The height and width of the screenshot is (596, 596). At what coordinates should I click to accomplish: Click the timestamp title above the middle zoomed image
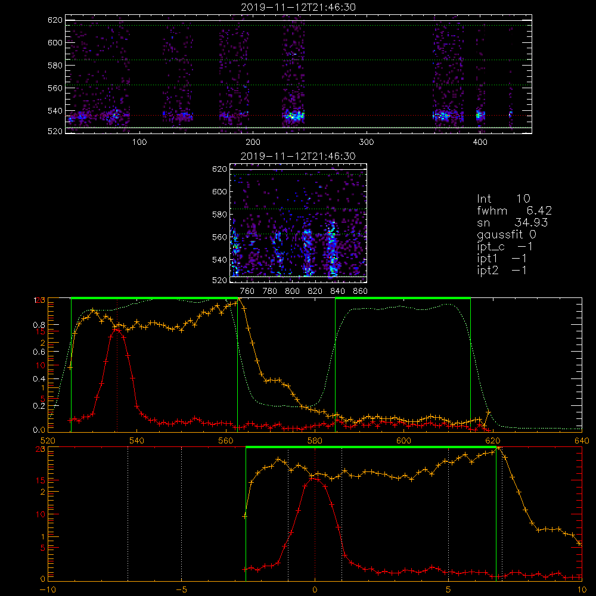click(x=299, y=156)
